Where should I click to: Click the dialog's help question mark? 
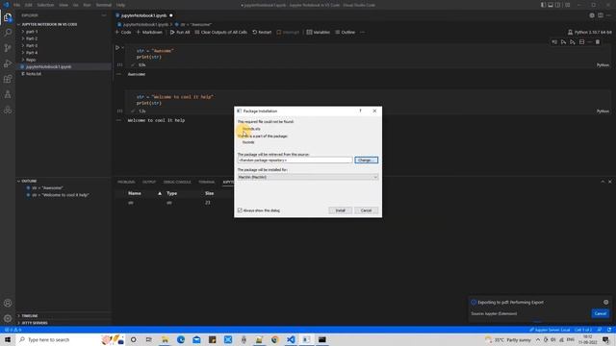[x=360, y=111]
